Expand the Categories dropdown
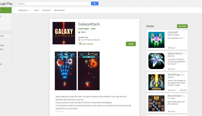202x116 pixels. 23,10
